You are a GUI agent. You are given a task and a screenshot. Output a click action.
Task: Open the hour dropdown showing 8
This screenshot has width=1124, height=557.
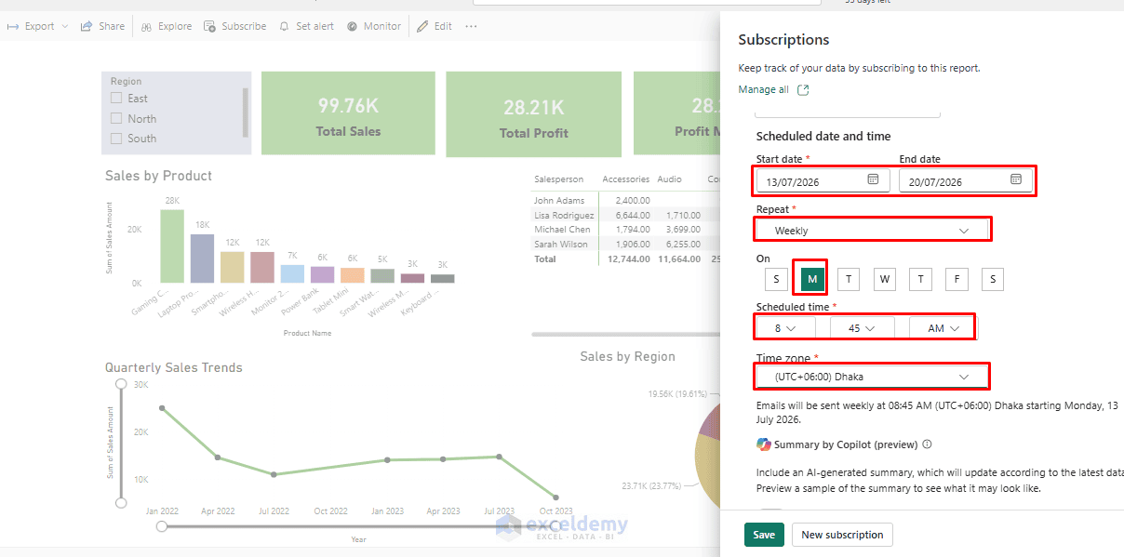click(785, 328)
